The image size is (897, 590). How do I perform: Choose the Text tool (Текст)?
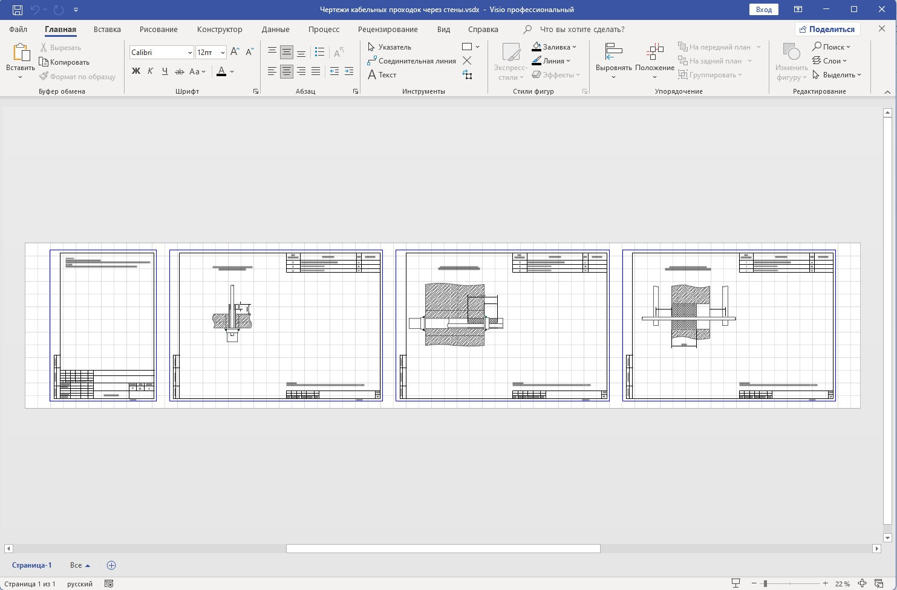tap(382, 74)
